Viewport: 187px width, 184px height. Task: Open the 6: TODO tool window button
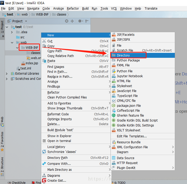click(119, 182)
